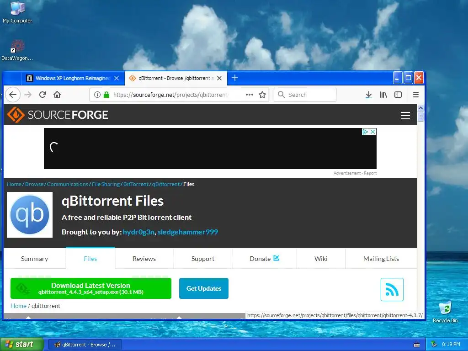Image resolution: width=468 pixels, height=351 pixels.
Task: Close the Windows XP Longhorn Reimagined tab
Action: [x=117, y=78]
